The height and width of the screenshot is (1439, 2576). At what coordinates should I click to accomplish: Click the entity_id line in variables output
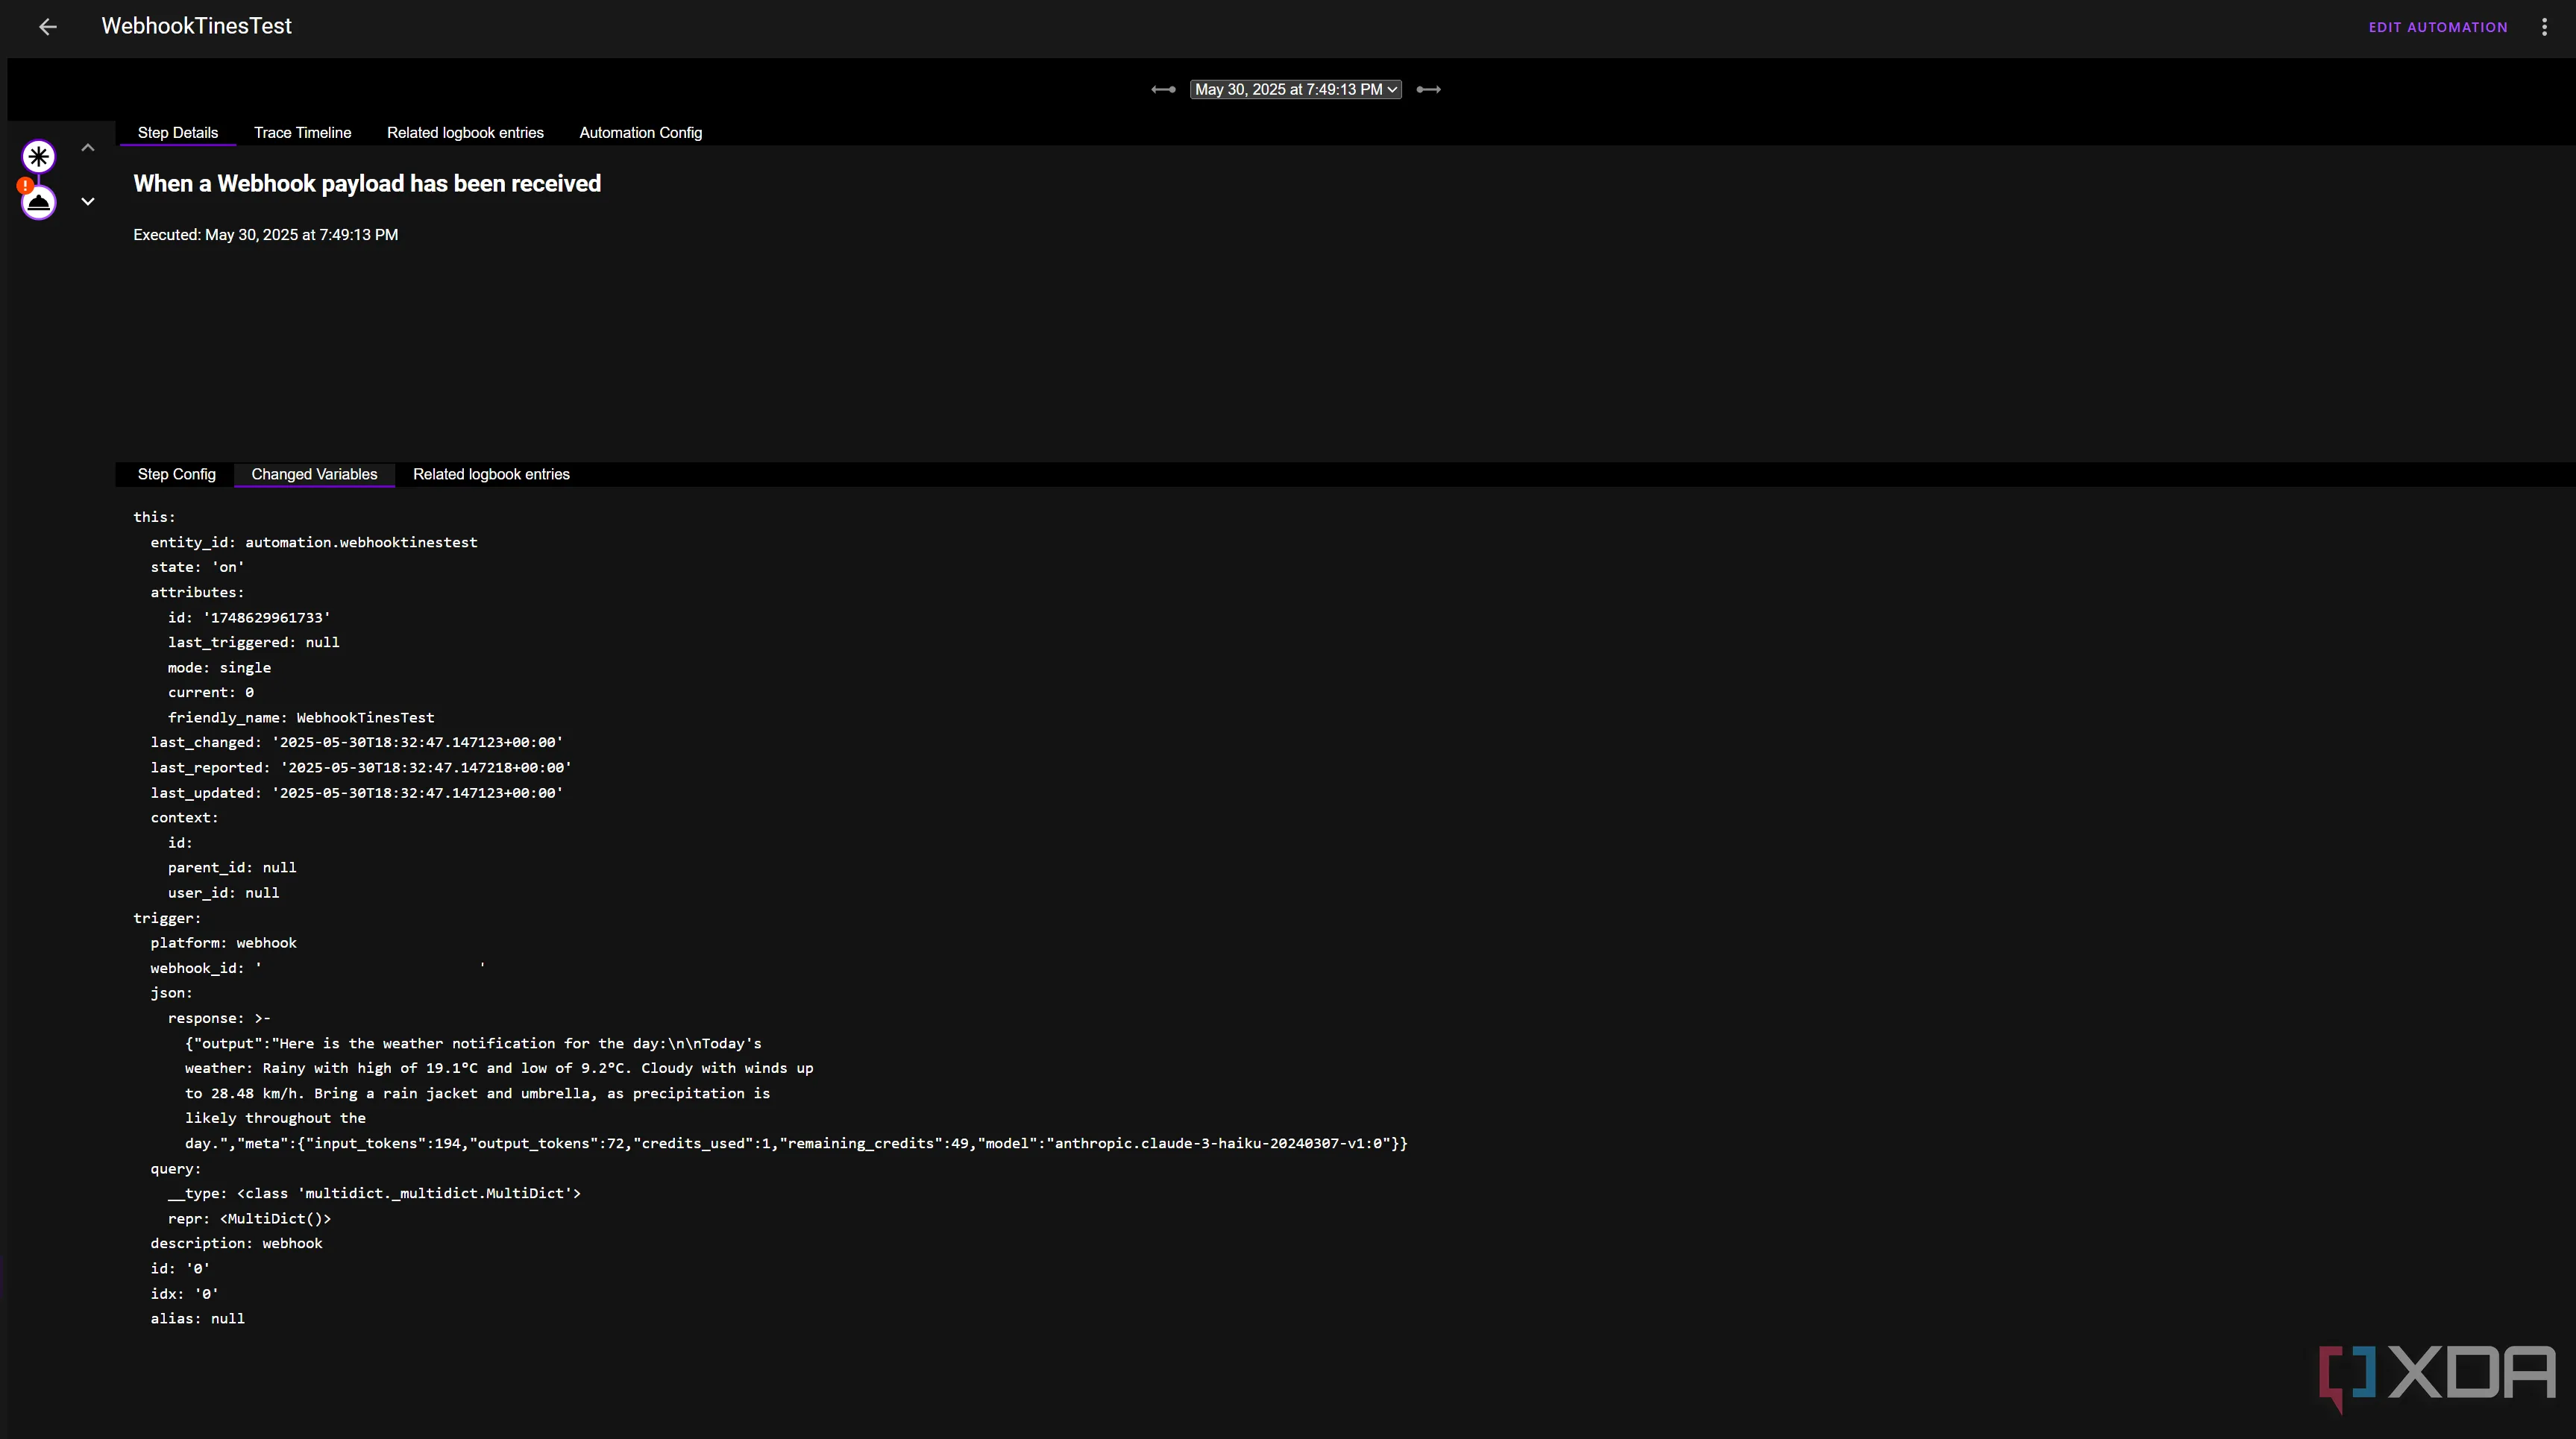tap(313, 542)
